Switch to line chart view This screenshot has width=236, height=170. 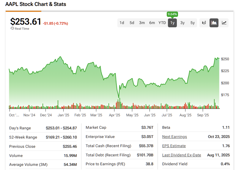click(224, 23)
